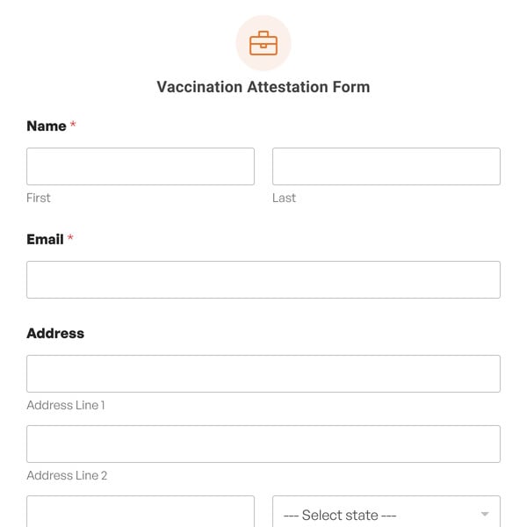Viewport: 527px width, 527px height.
Task: Click the unlabeled field left of state
Action: (x=141, y=513)
